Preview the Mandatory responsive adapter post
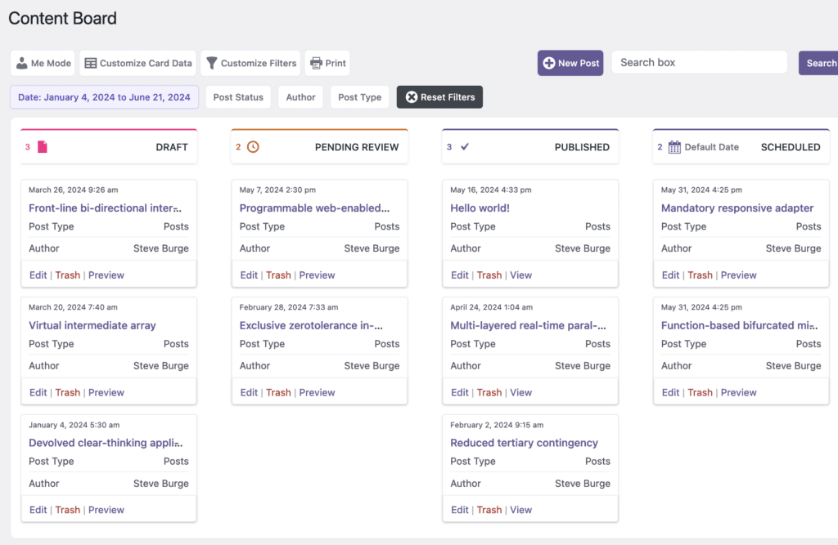This screenshot has height=545, width=838. (741, 275)
